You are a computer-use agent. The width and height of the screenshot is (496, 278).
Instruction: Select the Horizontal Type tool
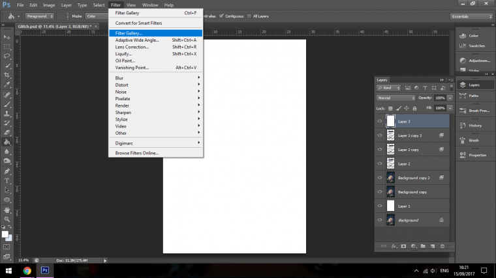point(7,180)
